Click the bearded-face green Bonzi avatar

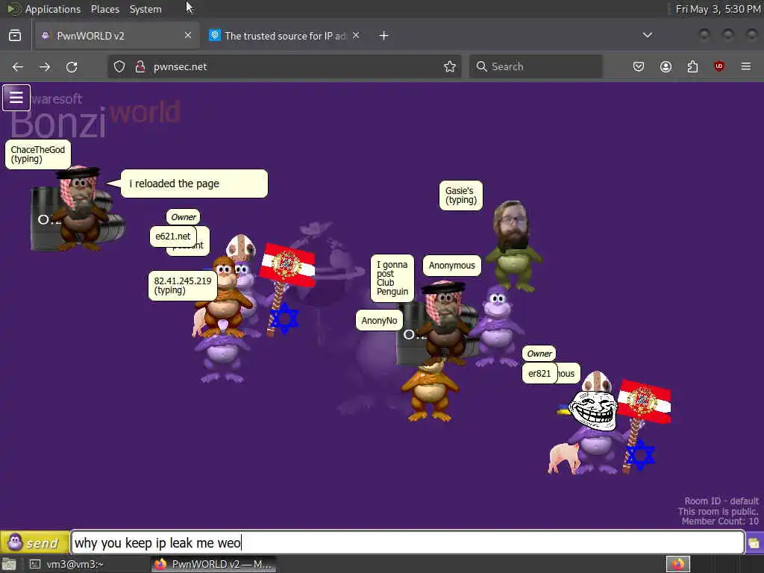pyautogui.click(x=513, y=246)
